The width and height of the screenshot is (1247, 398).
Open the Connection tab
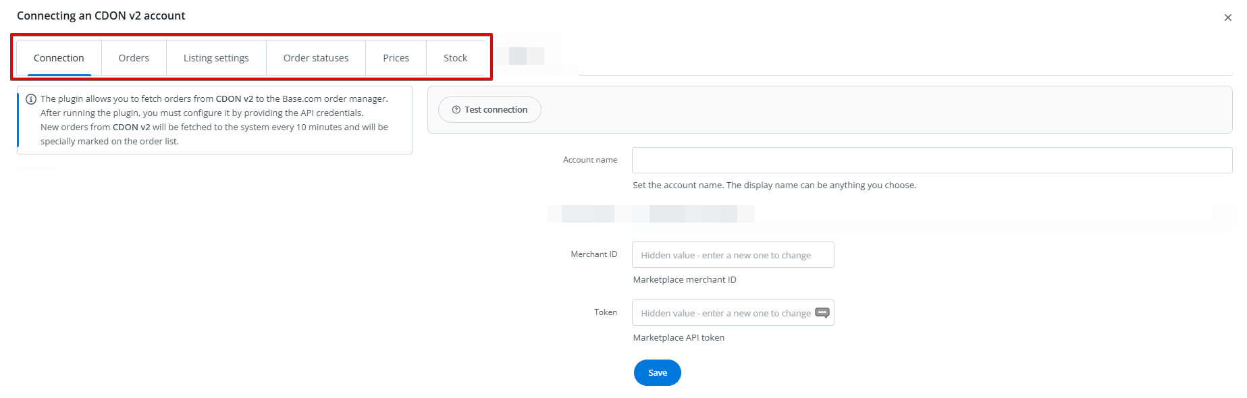[59, 58]
